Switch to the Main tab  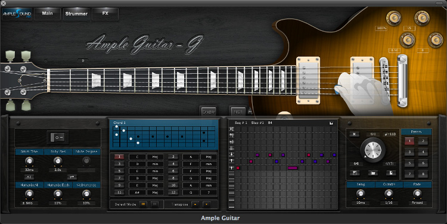coord(47,13)
